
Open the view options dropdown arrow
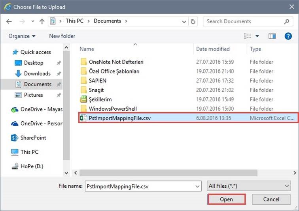coord(257,36)
